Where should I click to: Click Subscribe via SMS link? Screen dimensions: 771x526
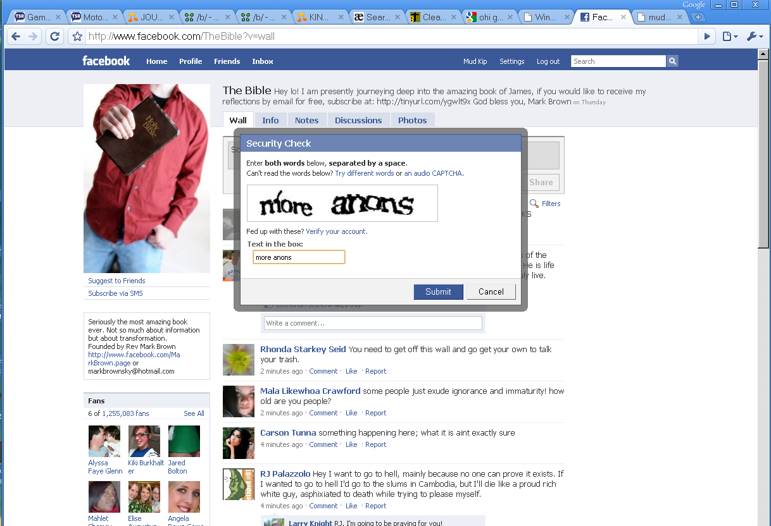pos(115,293)
